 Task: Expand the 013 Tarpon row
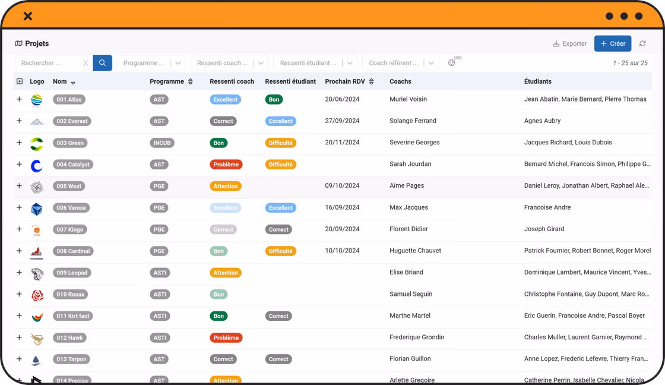coord(19,359)
